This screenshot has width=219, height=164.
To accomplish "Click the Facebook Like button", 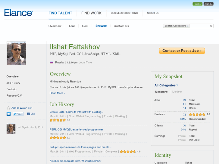I will [31, 114].
